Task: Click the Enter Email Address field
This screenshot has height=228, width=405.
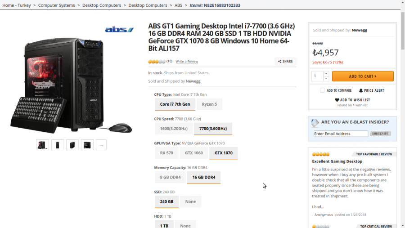Action: 341,134
